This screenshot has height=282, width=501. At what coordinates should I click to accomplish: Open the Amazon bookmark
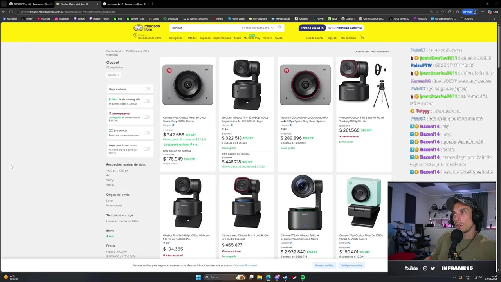(301, 19)
